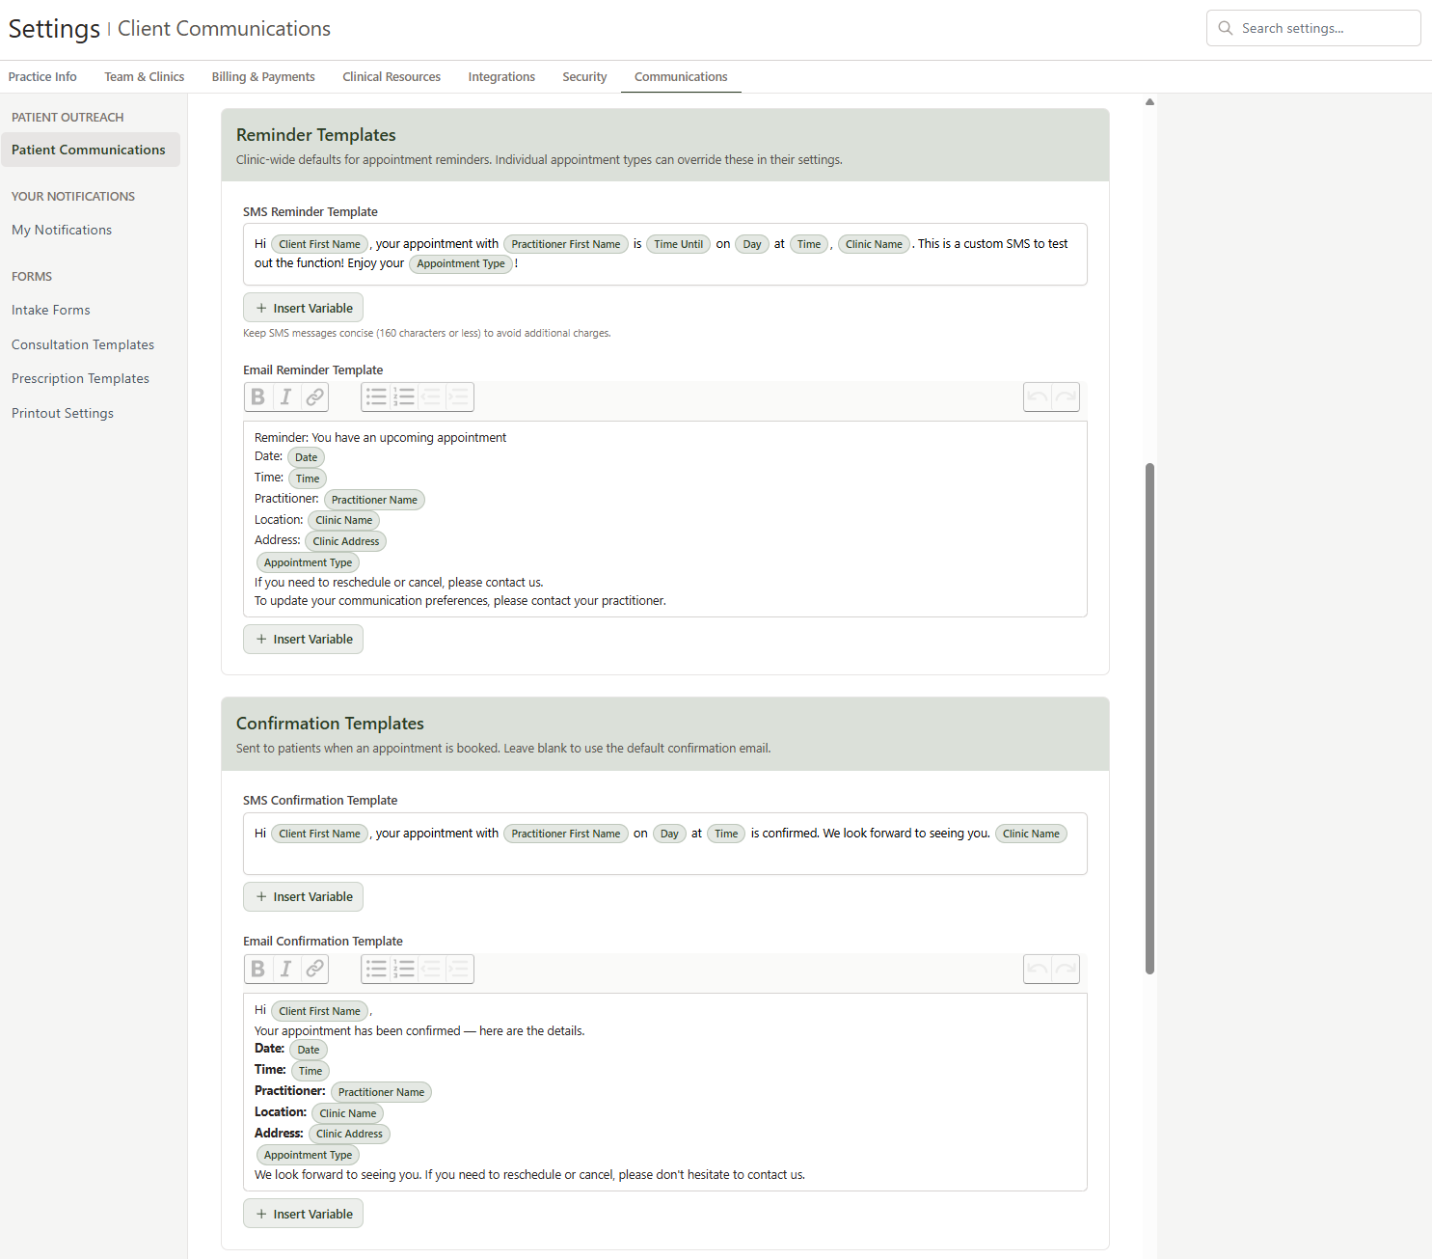Apply italic formatting in Email Reminder Template toolbar

click(x=285, y=397)
